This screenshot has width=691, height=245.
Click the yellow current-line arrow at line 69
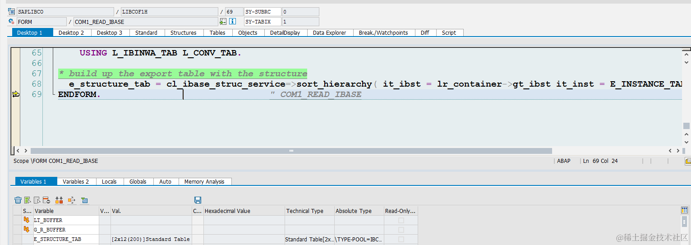click(16, 94)
